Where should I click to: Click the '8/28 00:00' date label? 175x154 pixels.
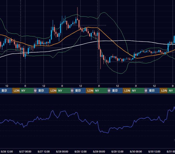62,151
